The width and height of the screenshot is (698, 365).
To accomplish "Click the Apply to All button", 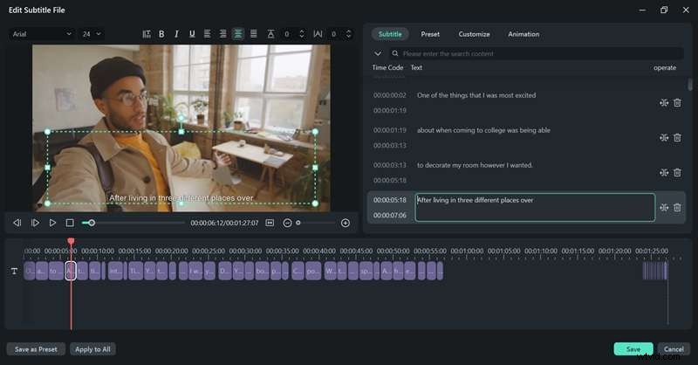I will [x=92, y=349].
